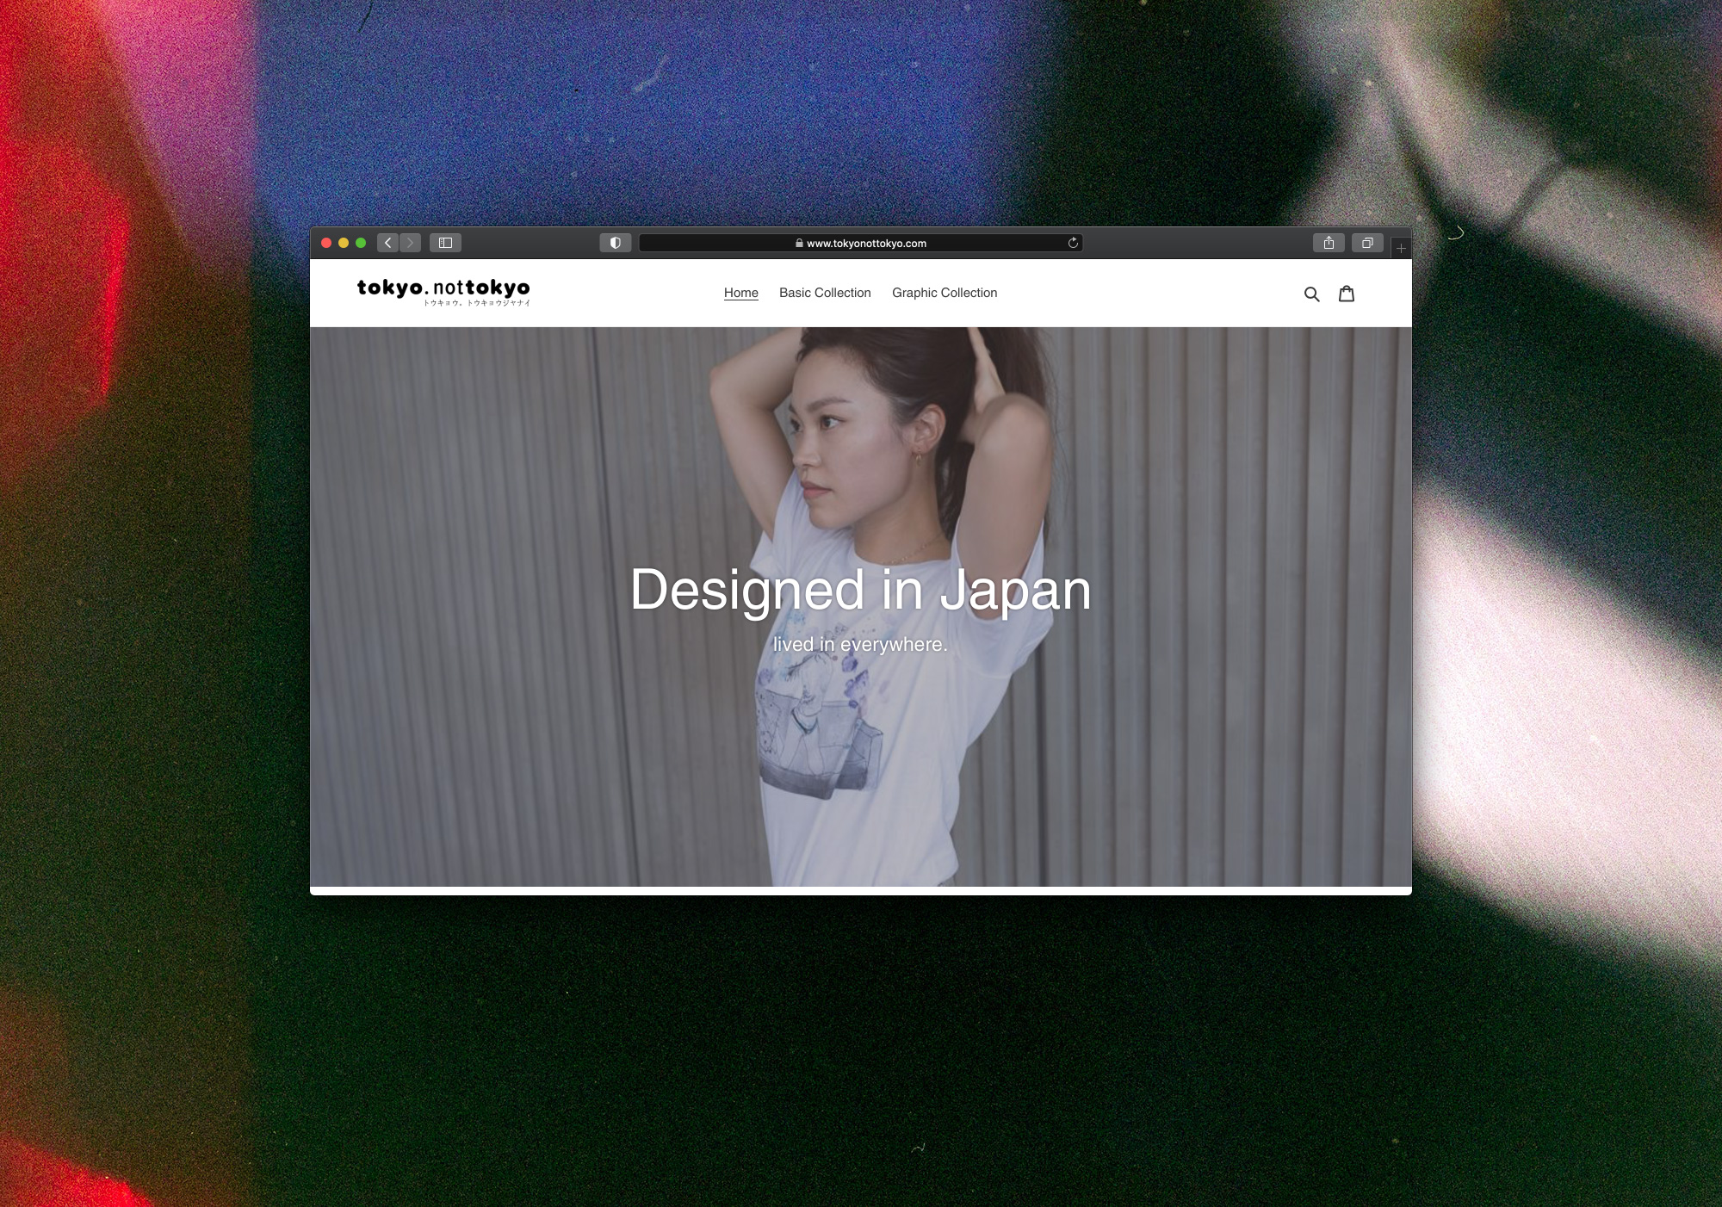Click the tokyo.nottokyo logo
The image size is (1722, 1207).
pos(444,292)
